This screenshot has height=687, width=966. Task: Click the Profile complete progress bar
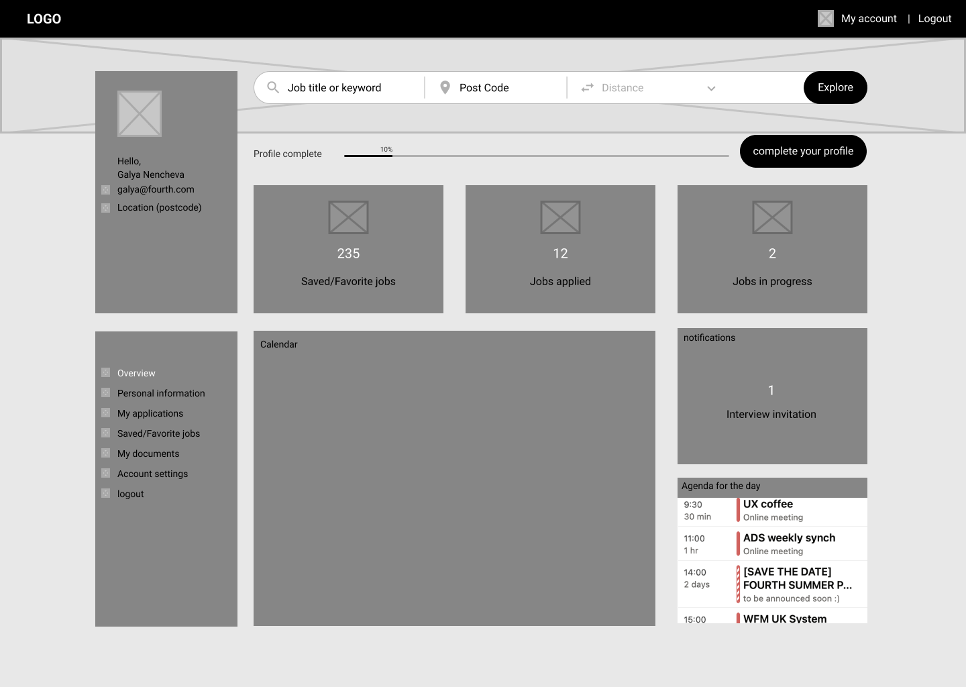tap(537, 155)
